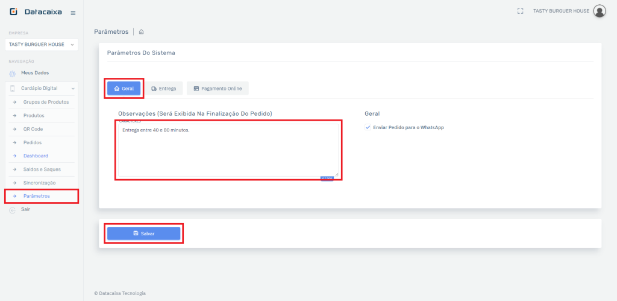Open the TASTY BURGUER HOUSE company dropdown
The height and width of the screenshot is (301, 617).
pyautogui.click(x=41, y=45)
